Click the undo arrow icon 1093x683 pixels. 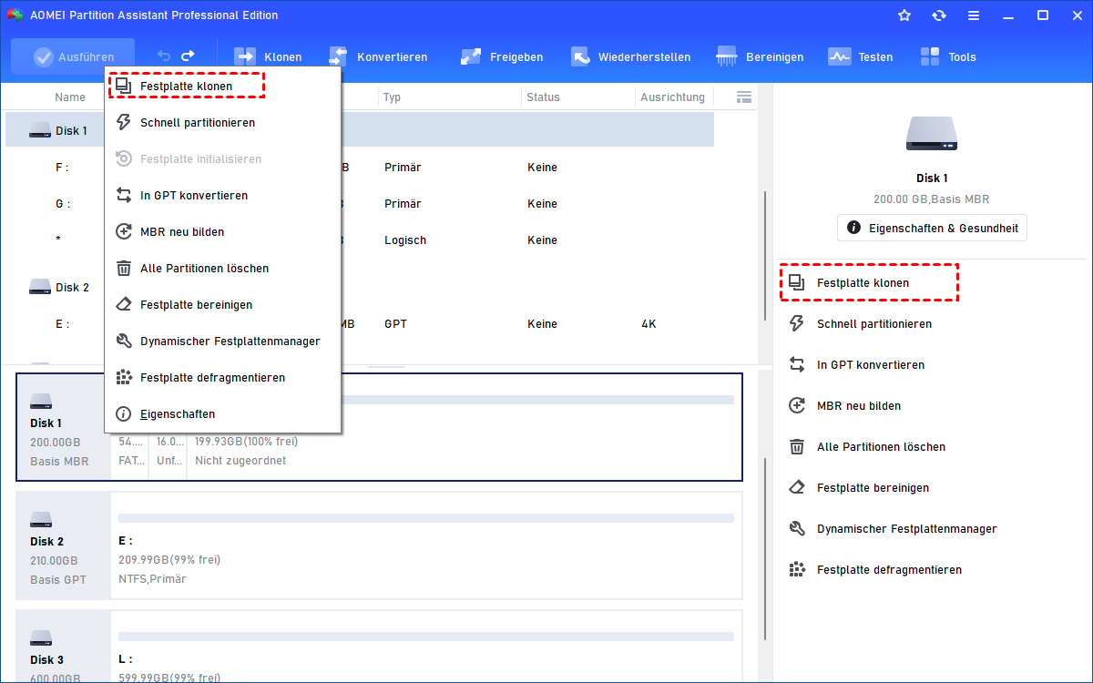(x=164, y=56)
